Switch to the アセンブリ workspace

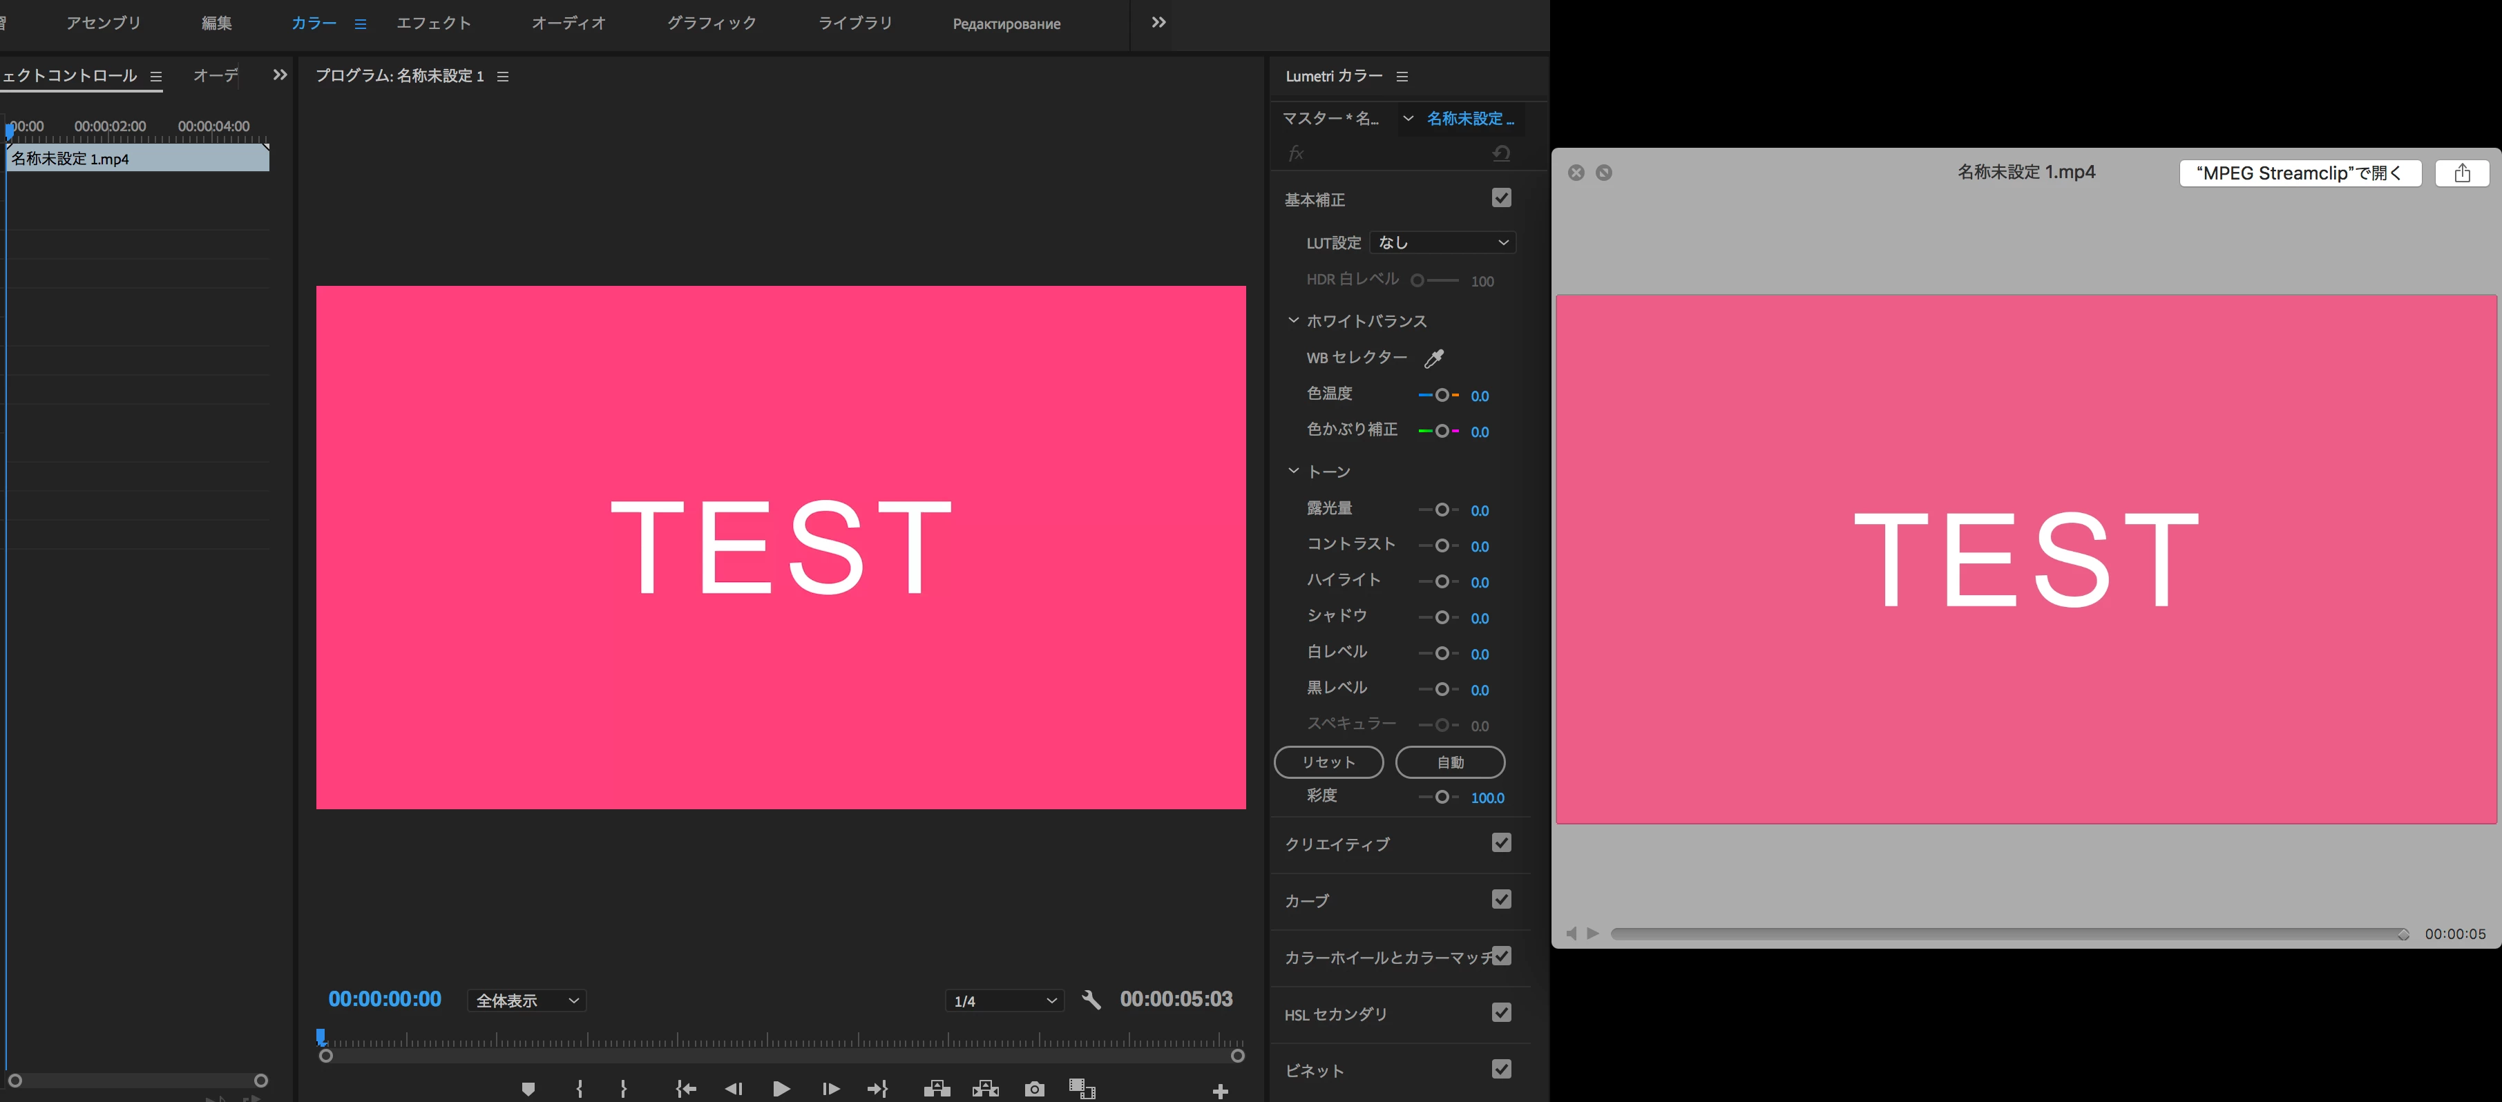104,23
